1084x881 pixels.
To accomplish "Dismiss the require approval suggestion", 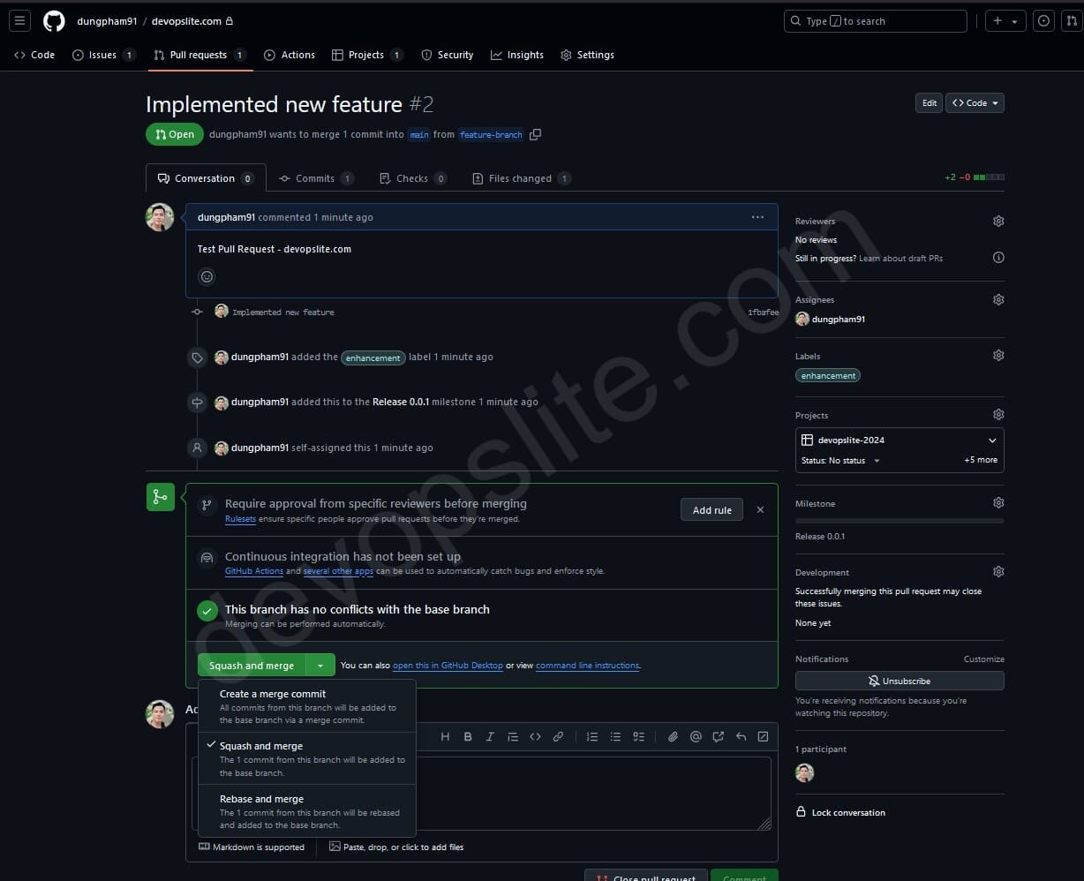I will pyautogui.click(x=760, y=510).
